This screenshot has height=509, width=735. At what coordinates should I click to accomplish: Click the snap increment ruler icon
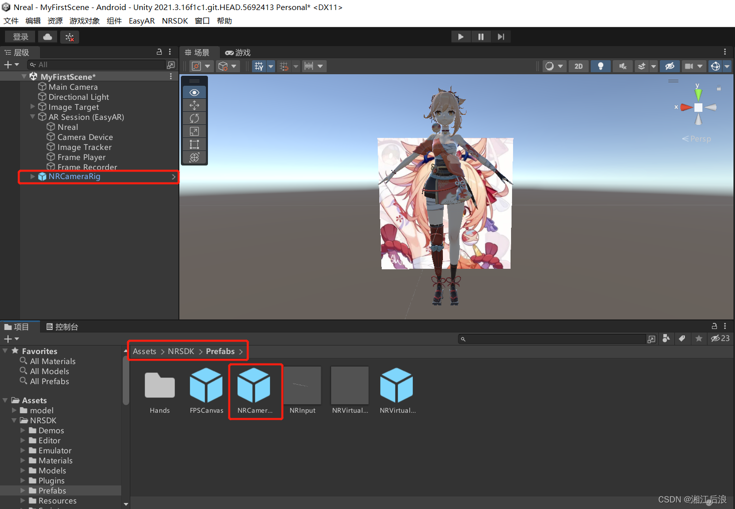point(309,66)
